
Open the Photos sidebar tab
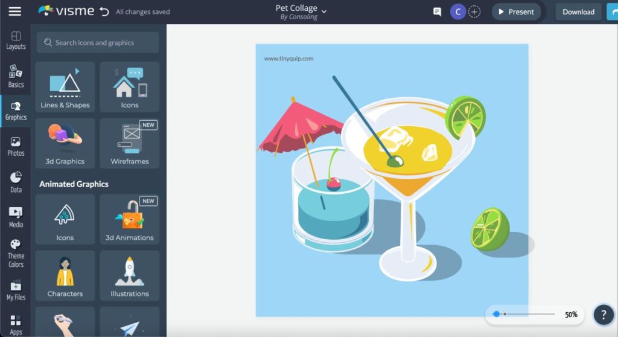16,146
